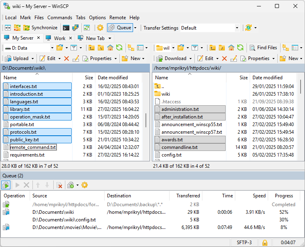
Task: Refresh the local panel directory
Action: coord(119,48)
